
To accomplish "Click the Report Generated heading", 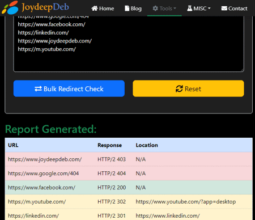I will 51,129.
